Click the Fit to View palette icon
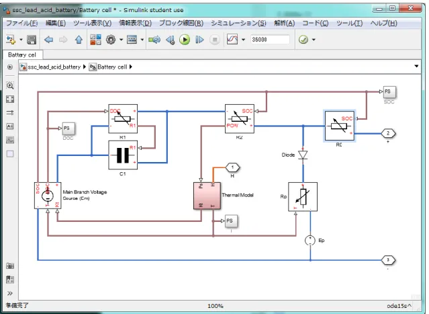The width and height of the screenshot is (429, 314). [10, 100]
